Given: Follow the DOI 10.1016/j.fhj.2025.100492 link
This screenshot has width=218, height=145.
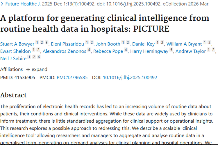Looking at the screenshot, I should (130, 77).
